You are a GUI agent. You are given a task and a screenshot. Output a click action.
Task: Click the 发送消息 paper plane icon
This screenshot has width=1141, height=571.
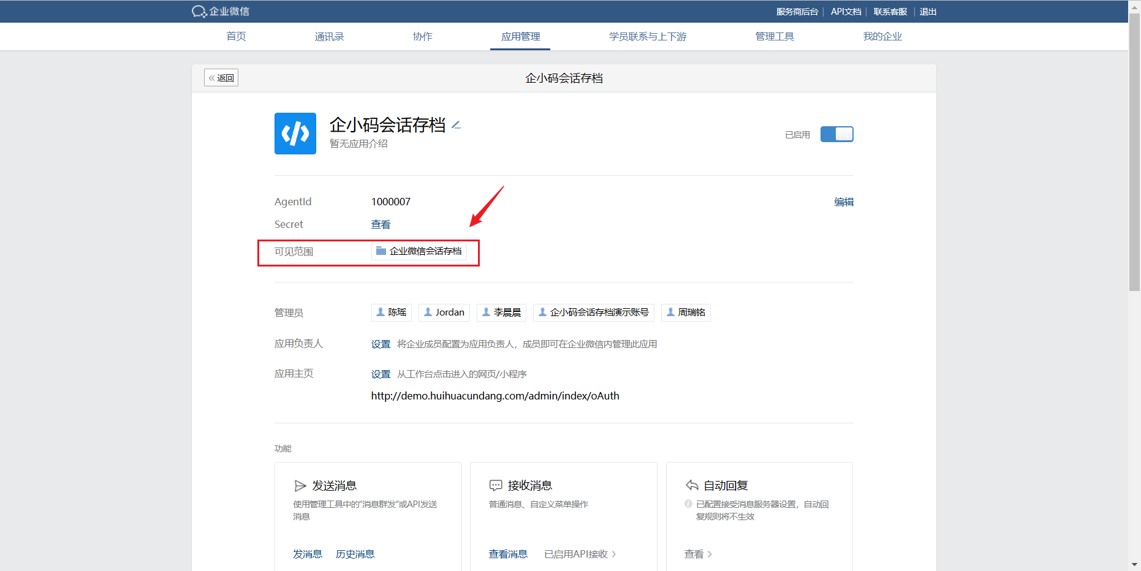(300, 486)
